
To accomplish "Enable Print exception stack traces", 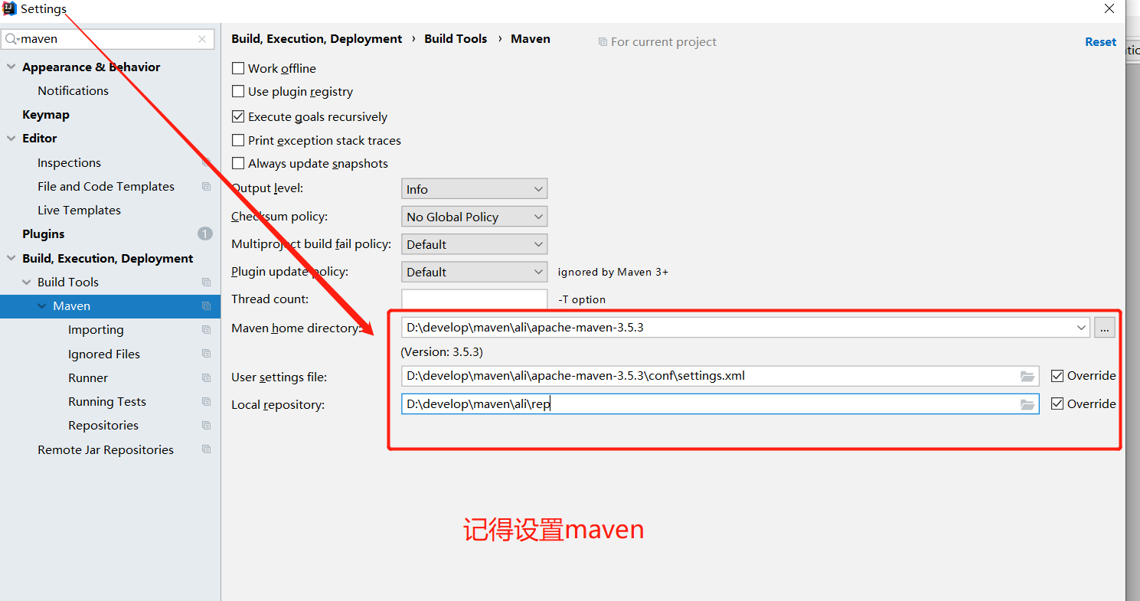I will click(238, 140).
